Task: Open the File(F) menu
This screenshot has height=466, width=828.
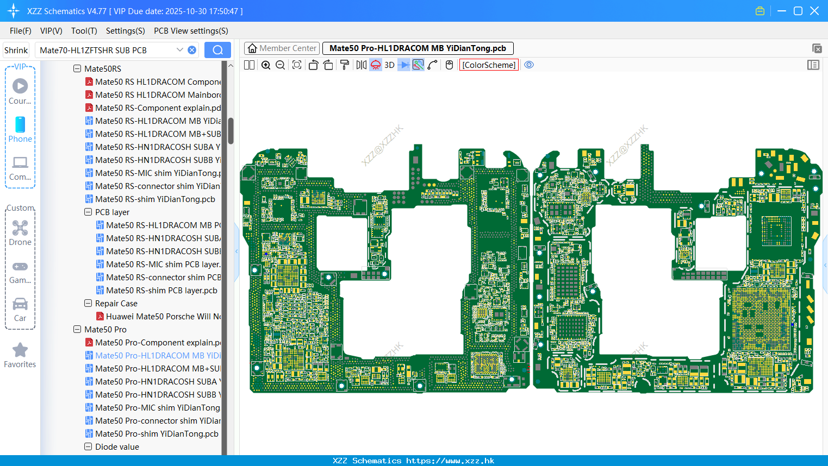Action: coord(21,31)
